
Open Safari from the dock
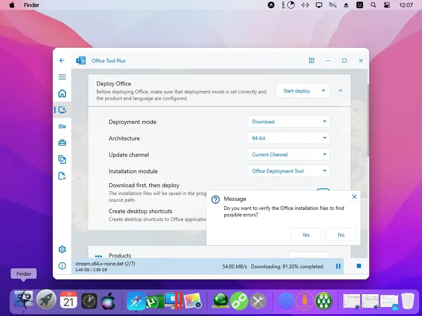[x=136, y=300]
